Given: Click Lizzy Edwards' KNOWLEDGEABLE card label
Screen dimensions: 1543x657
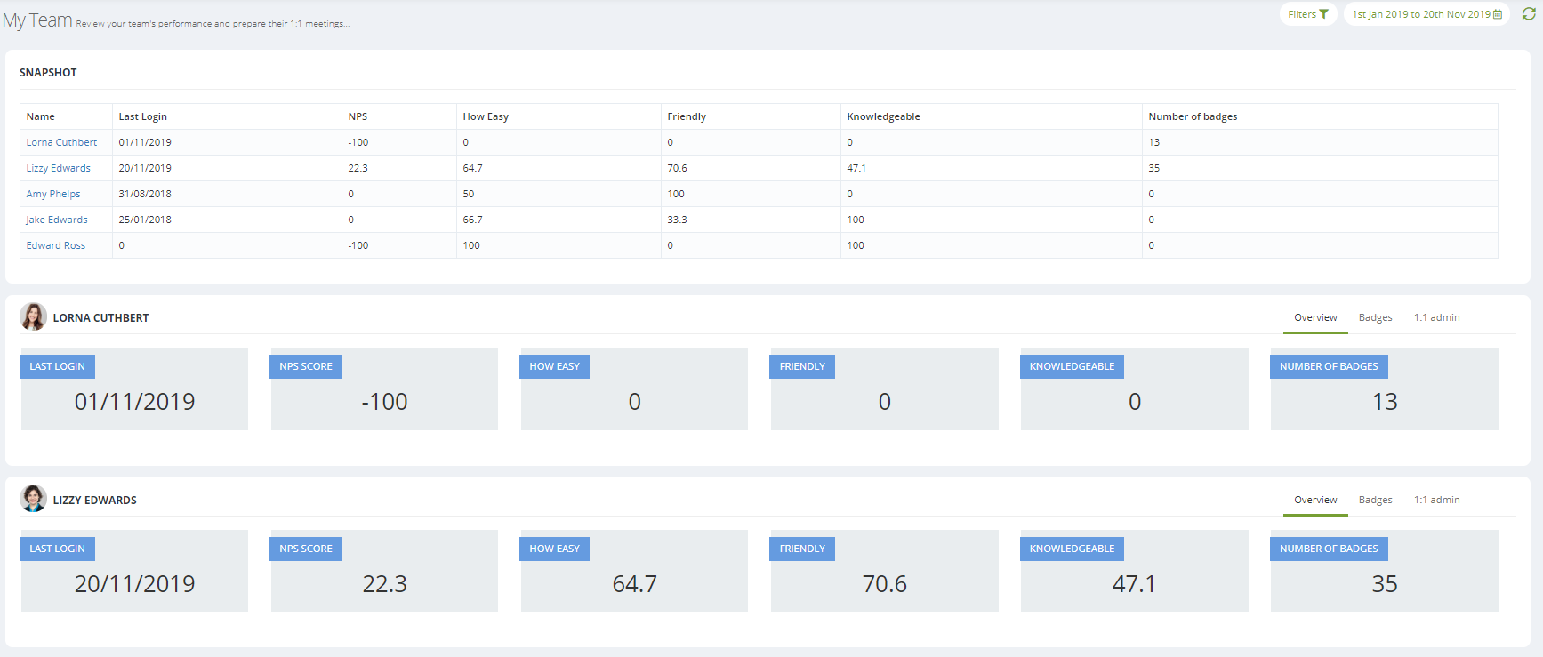Looking at the screenshot, I should (x=1072, y=549).
